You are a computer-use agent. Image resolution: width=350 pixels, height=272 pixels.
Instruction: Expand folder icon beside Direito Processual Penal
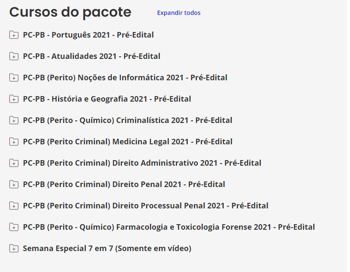pyautogui.click(x=14, y=206)
